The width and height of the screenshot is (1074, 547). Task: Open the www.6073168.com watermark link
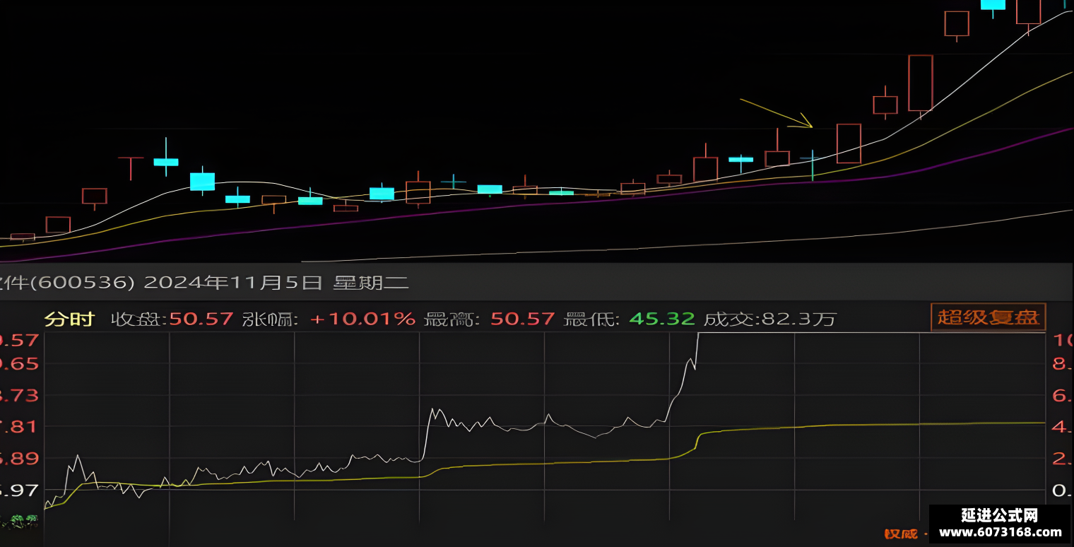pos(999,533)
